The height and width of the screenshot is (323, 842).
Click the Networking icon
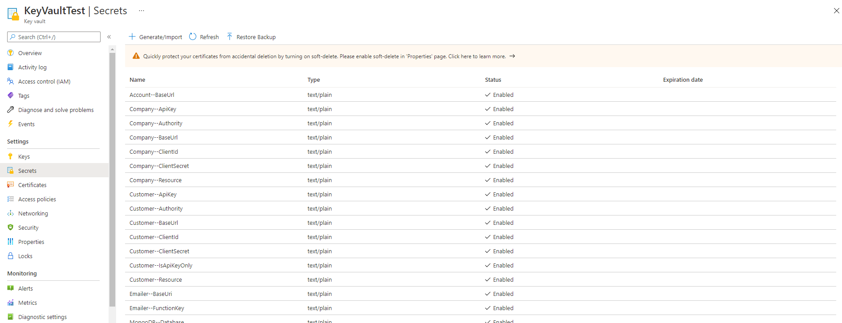click(11, 213)
